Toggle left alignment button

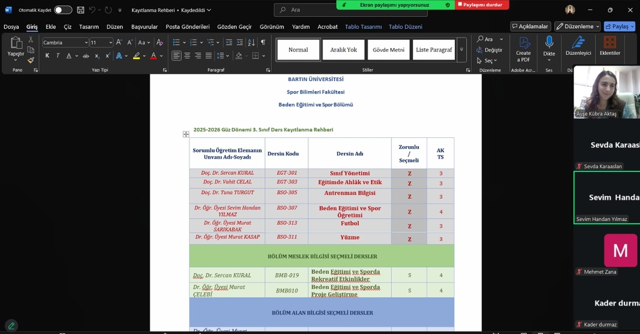pyautogui.click(x=176, y=56)
